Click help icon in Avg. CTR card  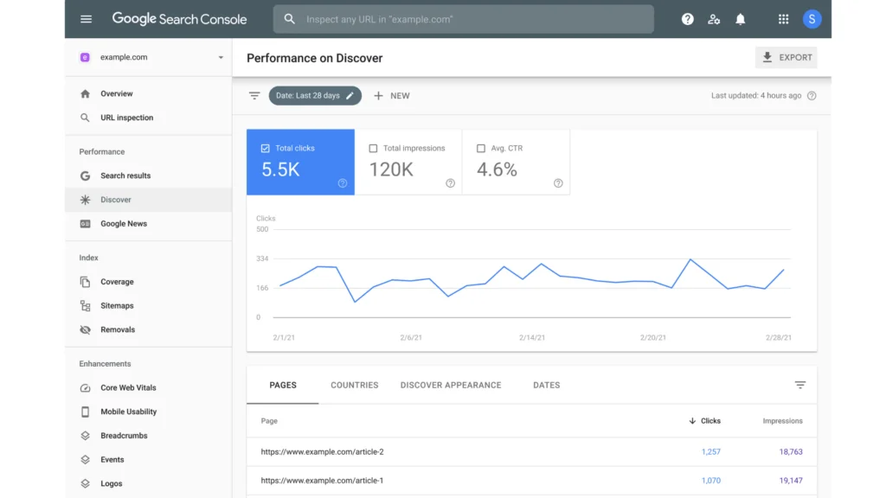click(558, 183)
